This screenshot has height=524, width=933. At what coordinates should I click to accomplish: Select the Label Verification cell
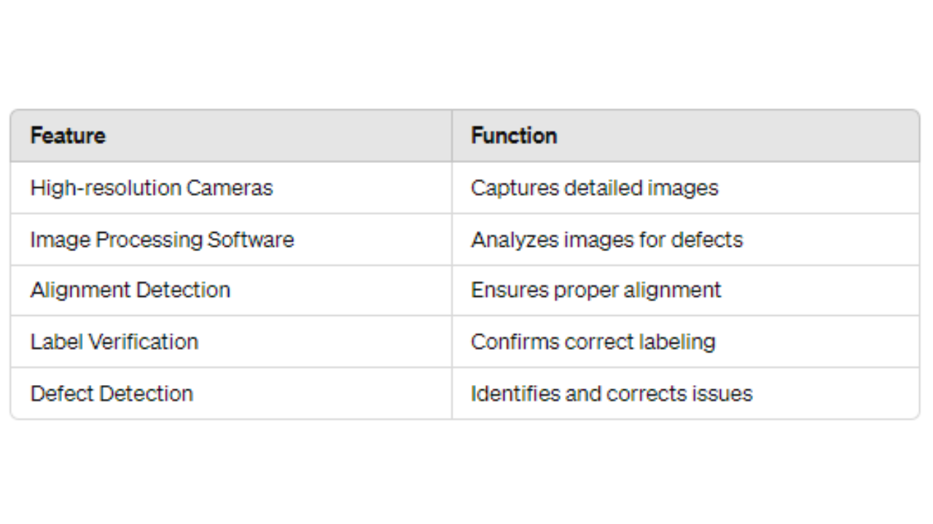[x=231, y=342]
